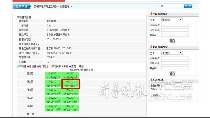Click project address 新村西路南、北京路东
210x118 pixels.
coord(58,30)
